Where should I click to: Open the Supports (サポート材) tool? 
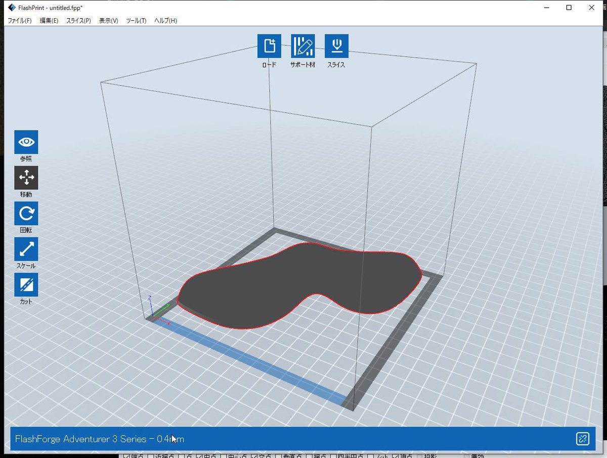303,46
